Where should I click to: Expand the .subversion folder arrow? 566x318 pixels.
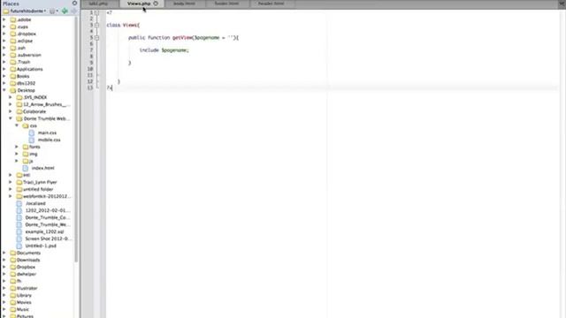pyautogui.click(x=4, y=55)
